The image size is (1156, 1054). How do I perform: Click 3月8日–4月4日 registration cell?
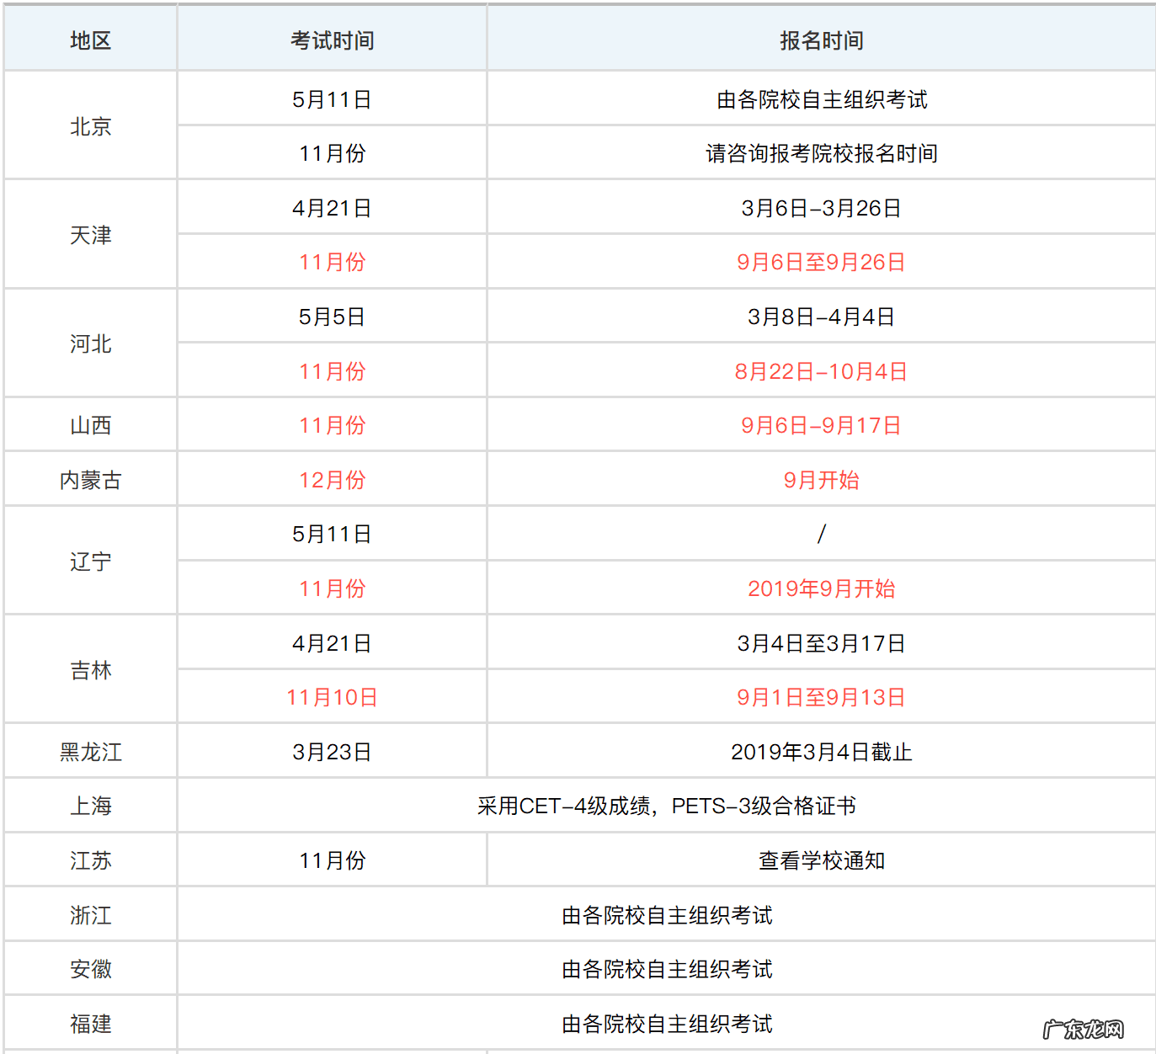[x=821, y=317]
